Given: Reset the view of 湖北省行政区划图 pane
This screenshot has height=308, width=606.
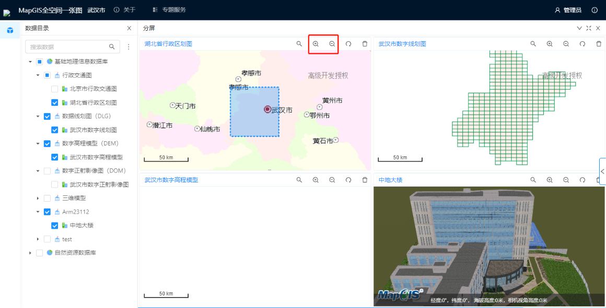Looking at the screenshot, I should tap(348, 44).
